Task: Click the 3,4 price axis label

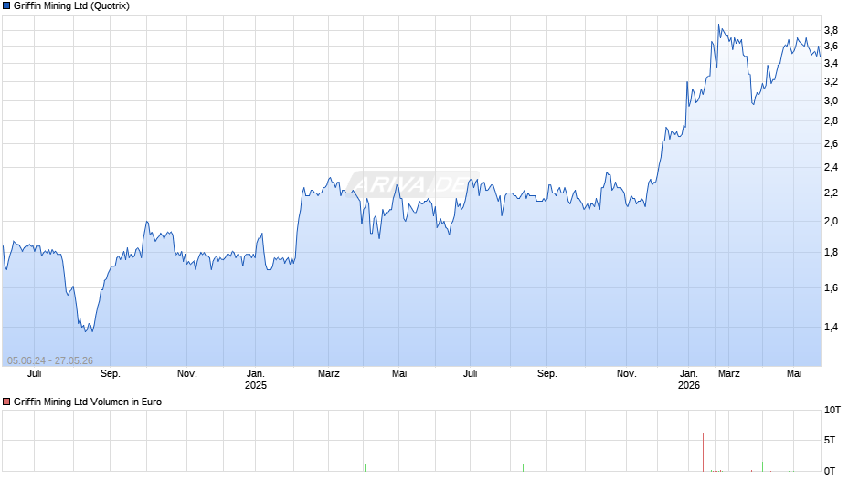Action: [831, 64]
